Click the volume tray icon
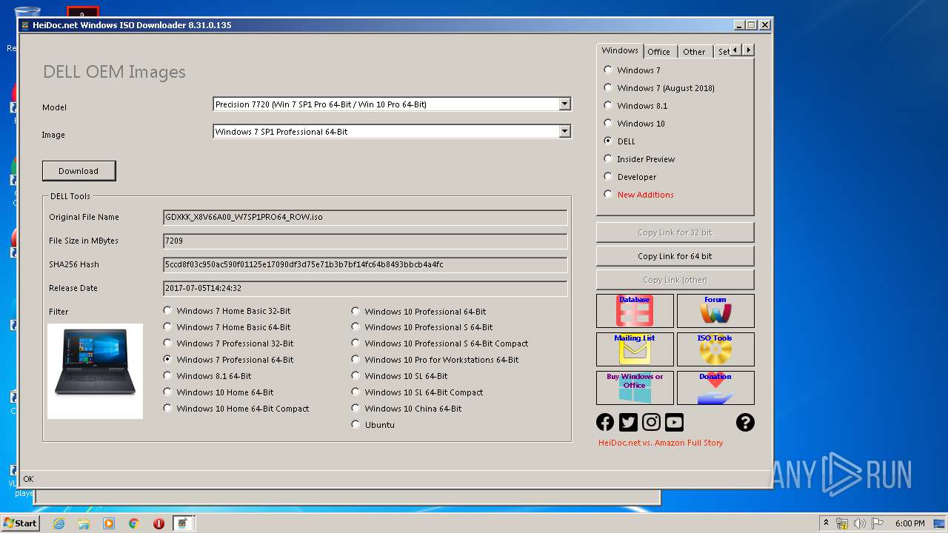This screenshot has width=948, height=533. tap(859, 523)
